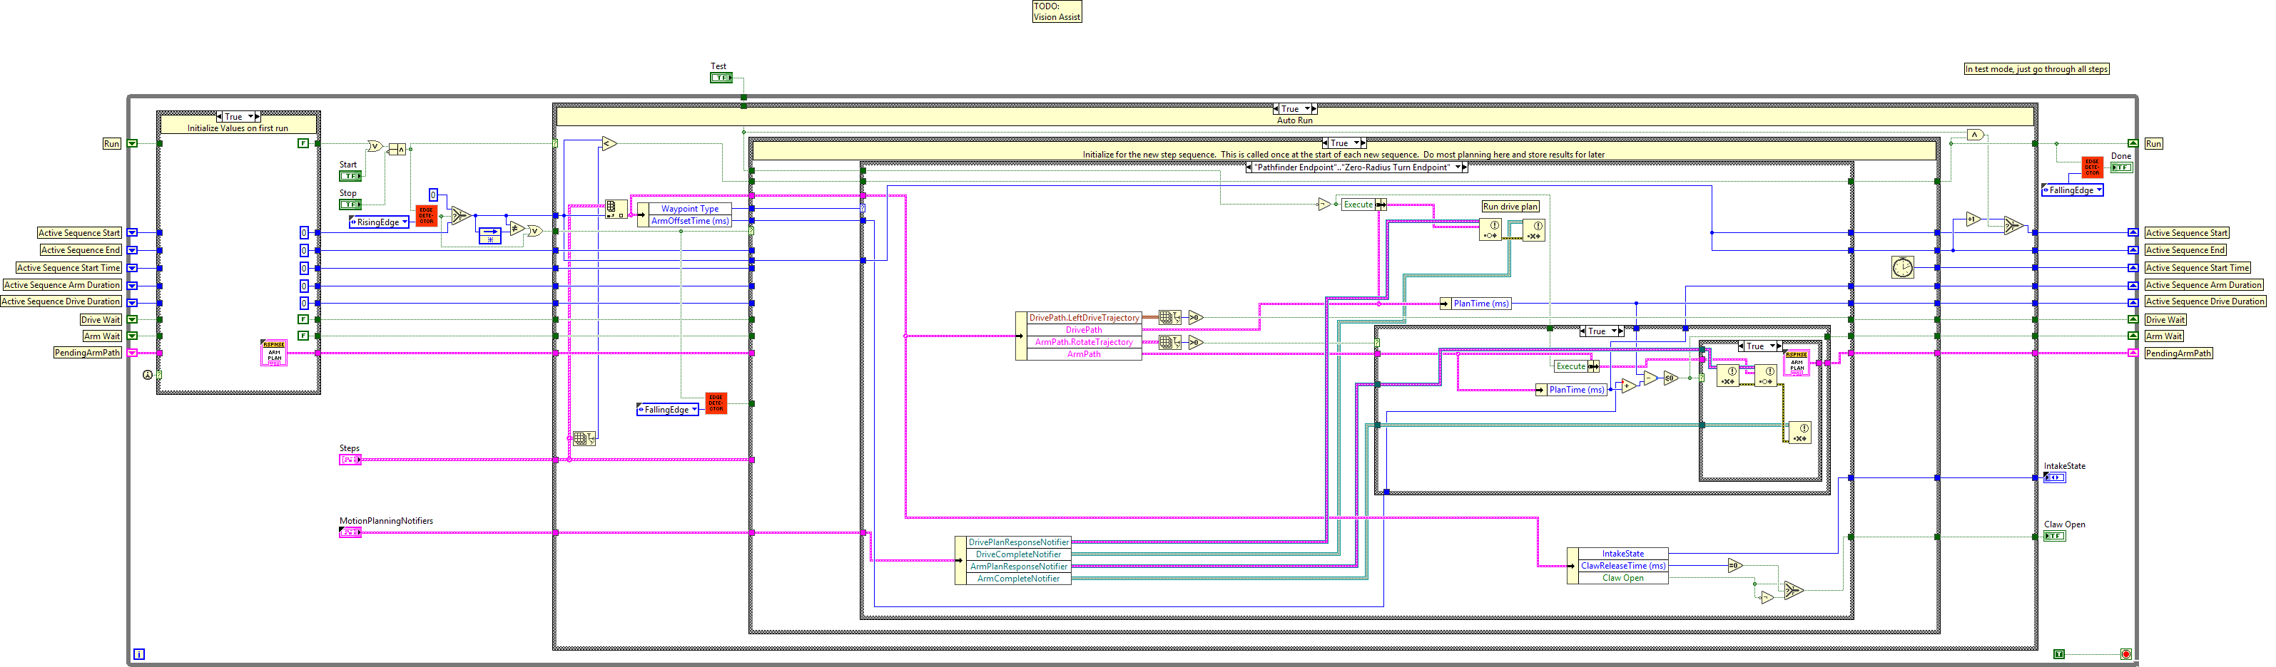The width and height of the screenshot is (2276, 667).
Task: Click the Test boolean control terminal
Action: [721, 78]
